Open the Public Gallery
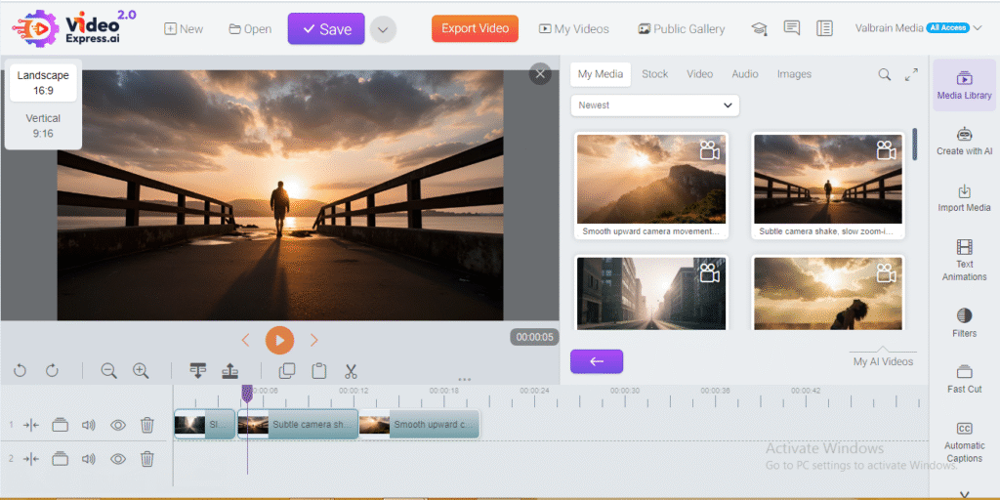 [681, 29]
